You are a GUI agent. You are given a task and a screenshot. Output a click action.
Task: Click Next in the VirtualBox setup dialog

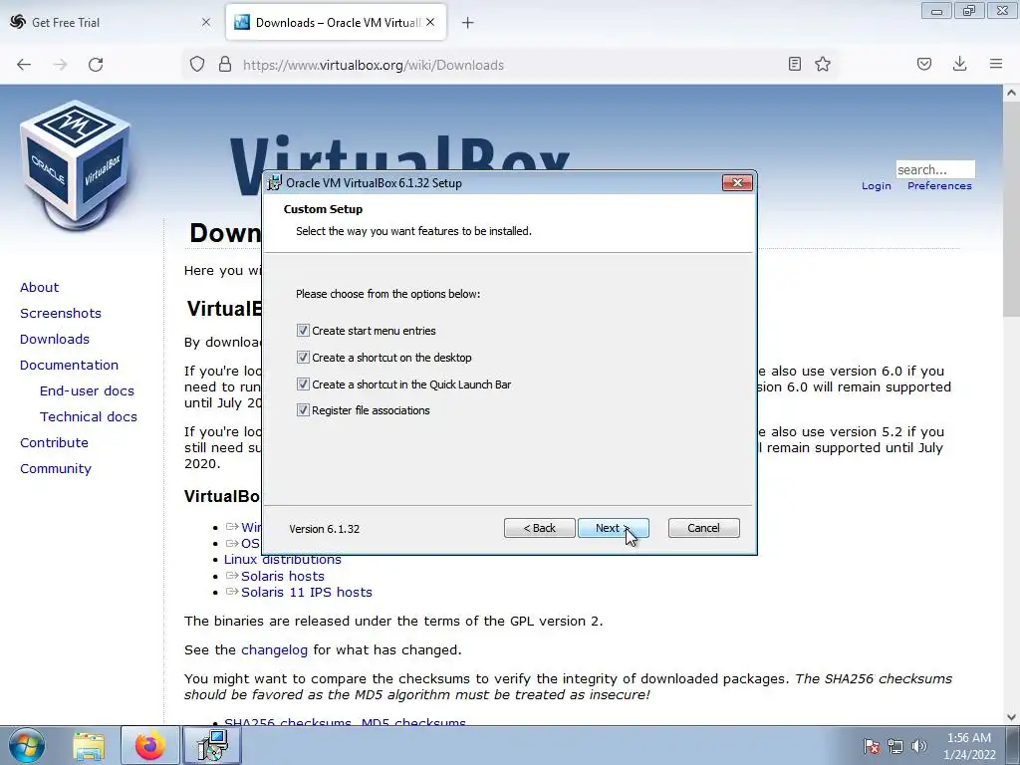[x=613, y=528]
